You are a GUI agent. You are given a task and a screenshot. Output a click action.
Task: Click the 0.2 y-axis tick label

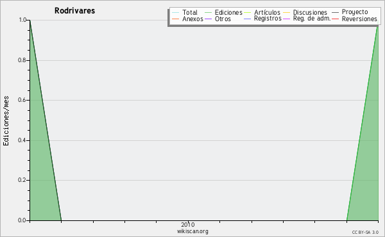tap(22, 180)
